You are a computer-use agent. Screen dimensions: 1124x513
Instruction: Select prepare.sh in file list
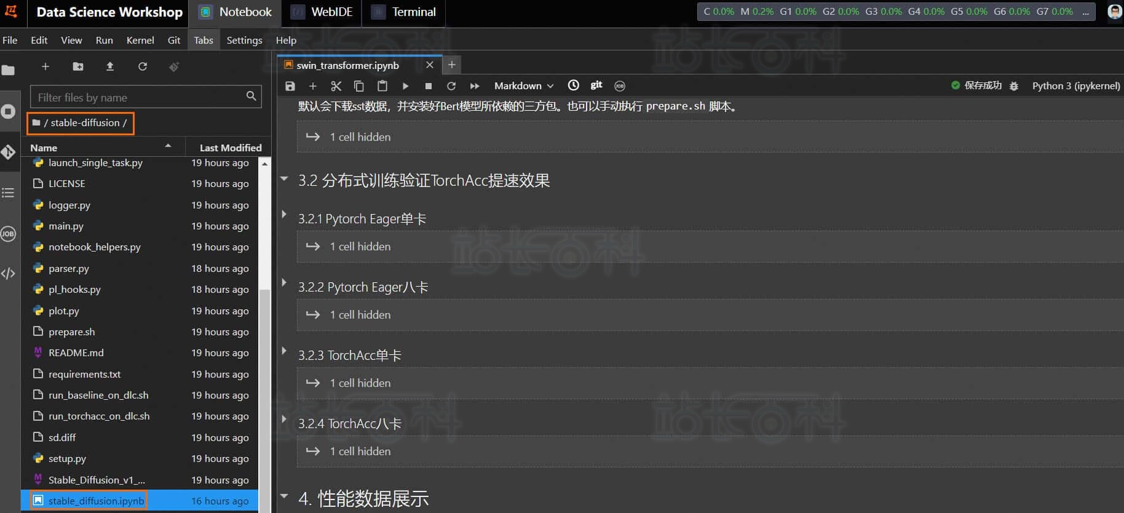[x=139, y=332]
